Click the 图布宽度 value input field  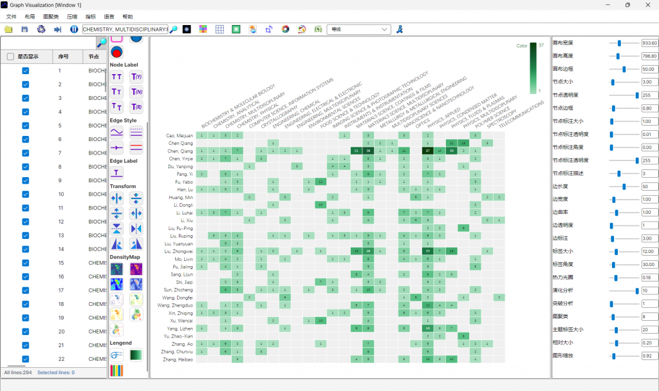click(649, 43)
